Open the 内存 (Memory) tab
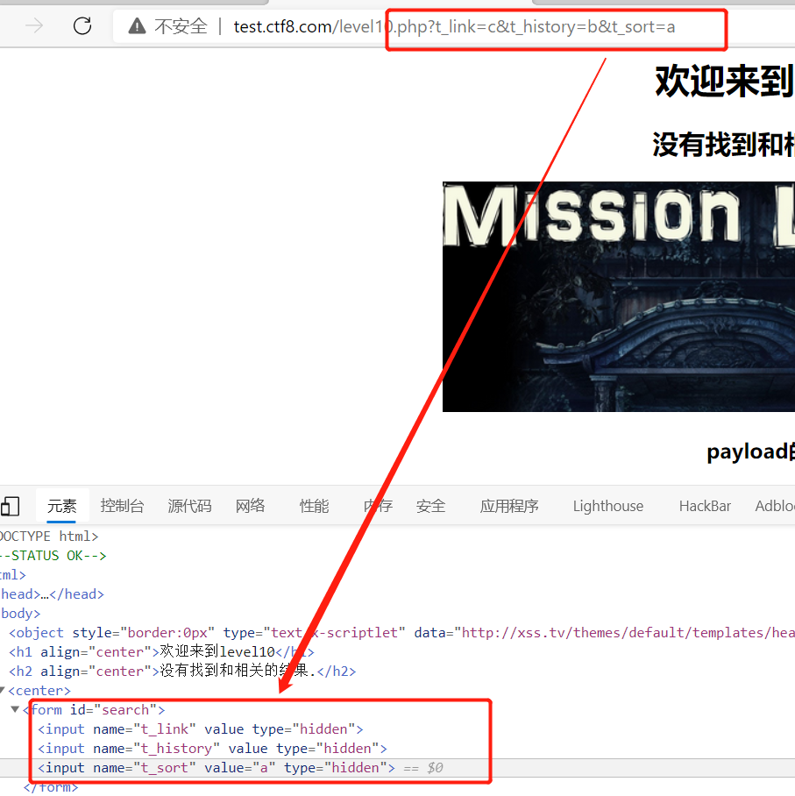Screen dimensions: 795x796 [378, 506]
